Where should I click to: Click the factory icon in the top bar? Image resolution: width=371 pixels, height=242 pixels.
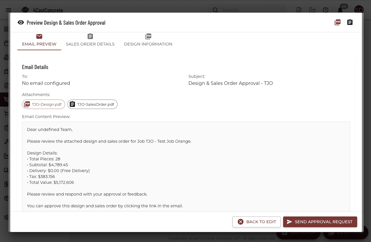(312, 10)
